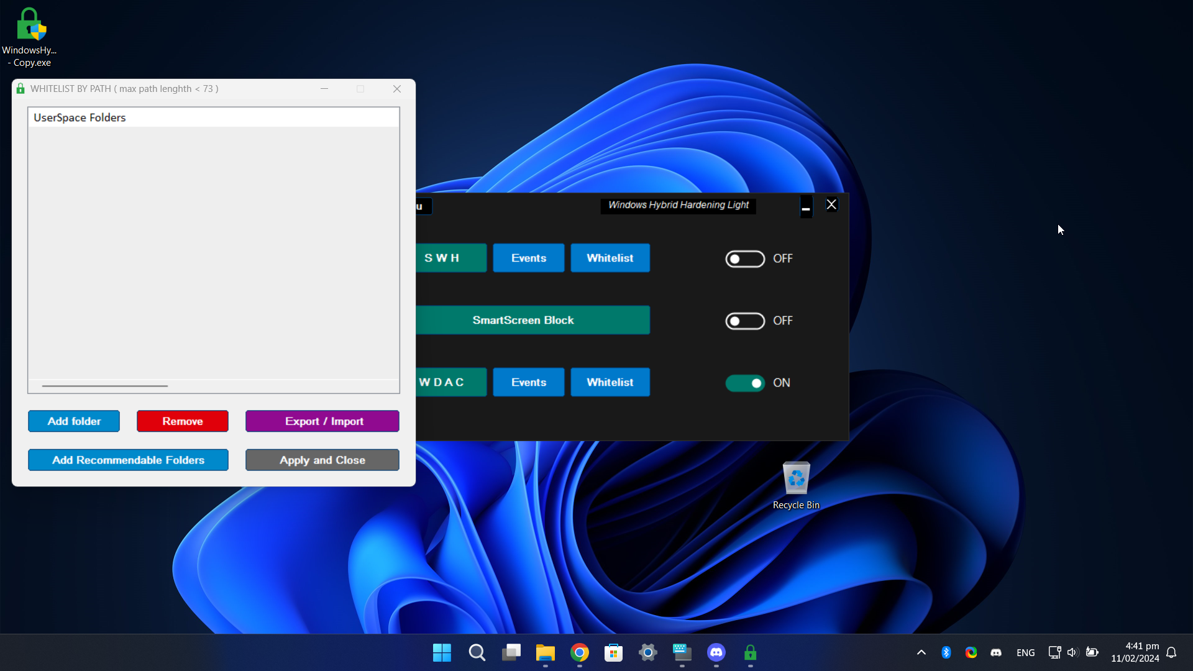Turn off the WDAC toggle
Screen dimensions: 1193x671
point(745,383)
